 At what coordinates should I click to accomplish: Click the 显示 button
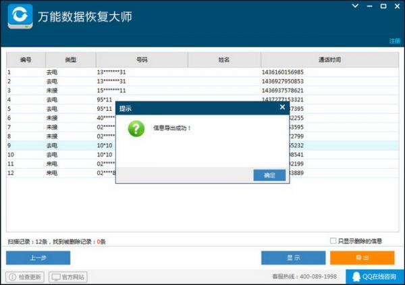pyautogui.click(x=293, y=257)
